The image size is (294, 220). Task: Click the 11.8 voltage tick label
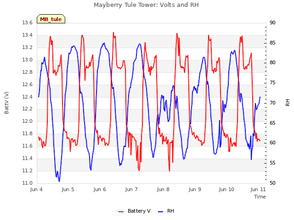tap(28, 133)
